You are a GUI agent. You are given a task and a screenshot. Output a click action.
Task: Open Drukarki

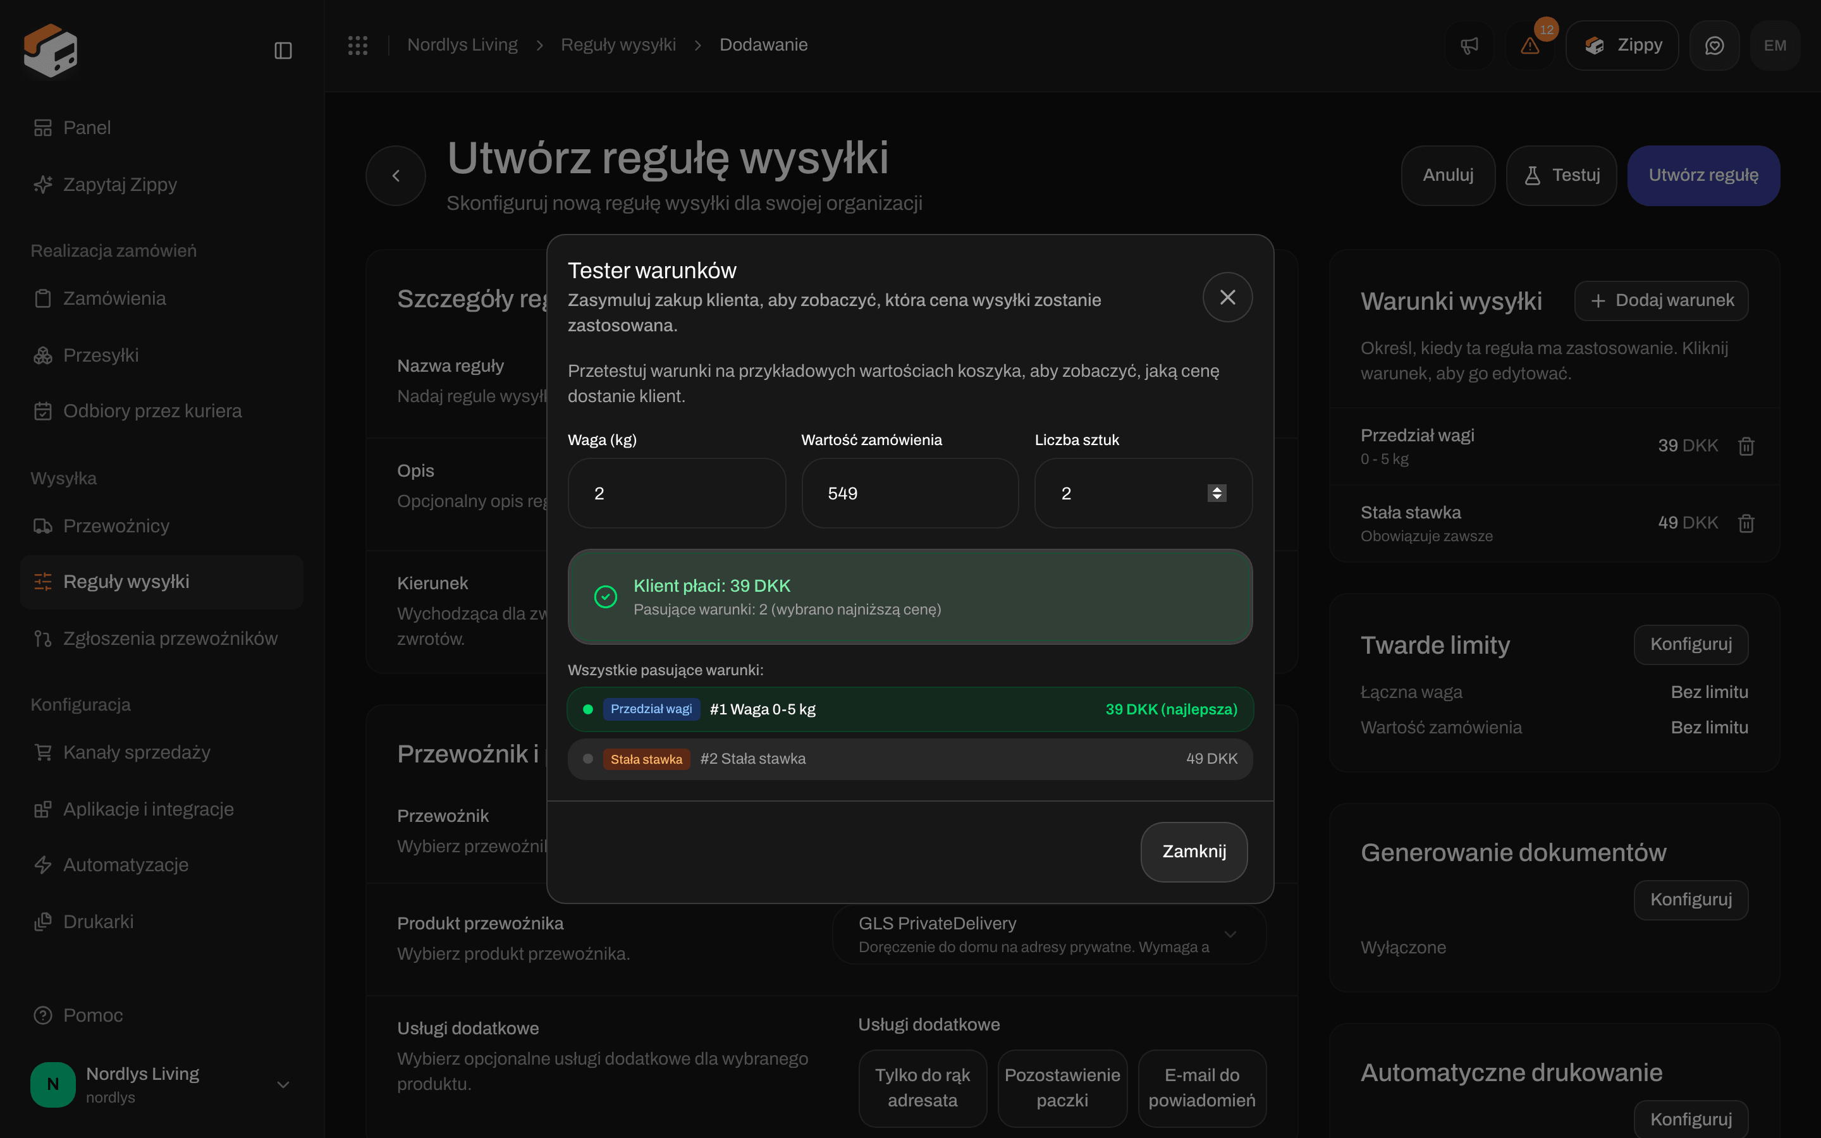click(162, 922)
